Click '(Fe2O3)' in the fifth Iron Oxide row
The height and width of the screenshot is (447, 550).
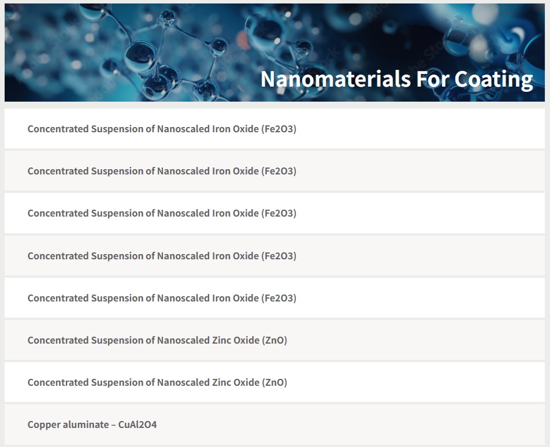pyautogui.click(x=279, y=298)
